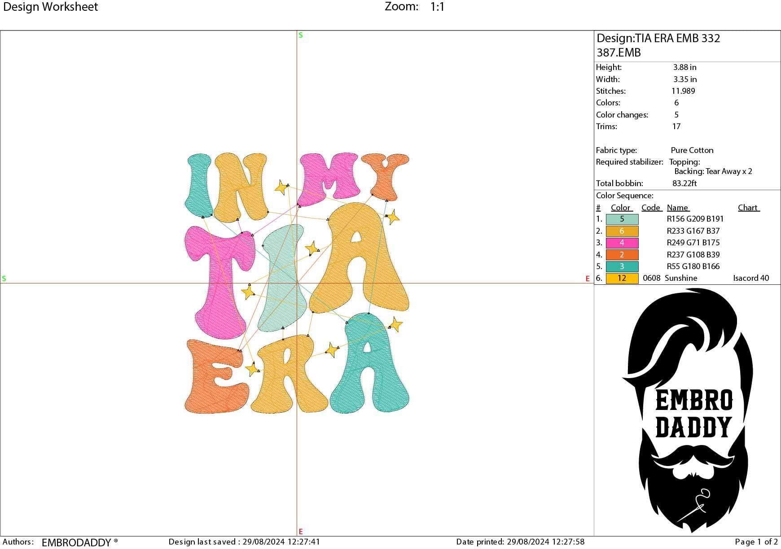Select the pink swatch in row 3

tap(622, 243)
